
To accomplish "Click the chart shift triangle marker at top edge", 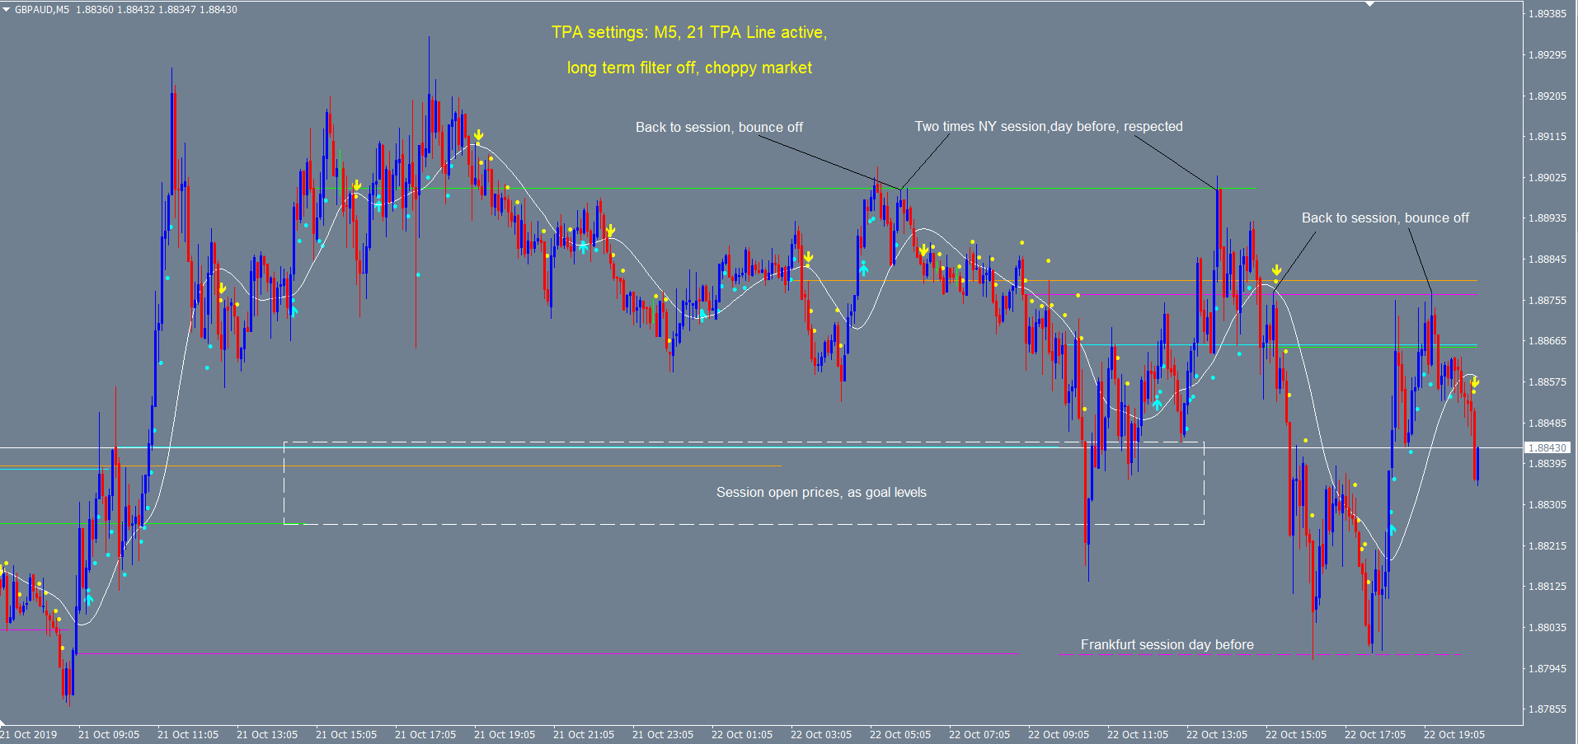I will point(1369,4).
